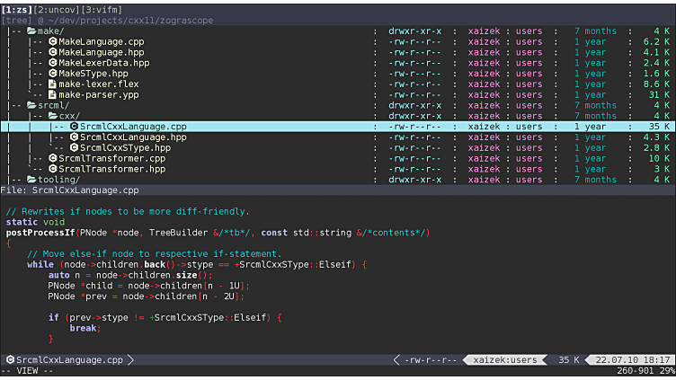Viewport: 676px width, 380px height.
Task: Open SrcmlCxxLanguage.hpp in the tree
Action: (132, 137)
